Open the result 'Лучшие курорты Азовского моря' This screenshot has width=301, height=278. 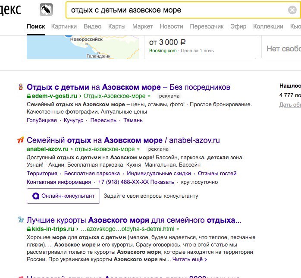tap(134, 220)
